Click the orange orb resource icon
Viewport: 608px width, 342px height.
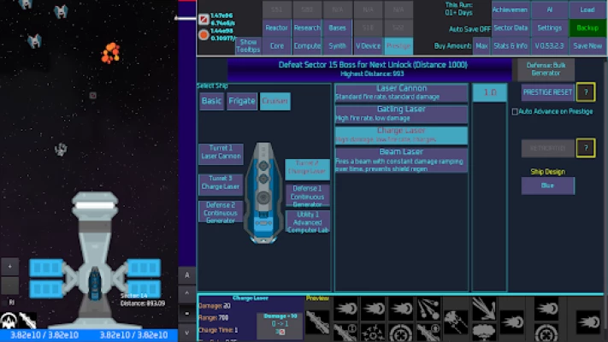click(x=204, y=36)
